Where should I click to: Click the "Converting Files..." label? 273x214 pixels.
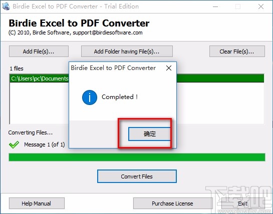31,132
